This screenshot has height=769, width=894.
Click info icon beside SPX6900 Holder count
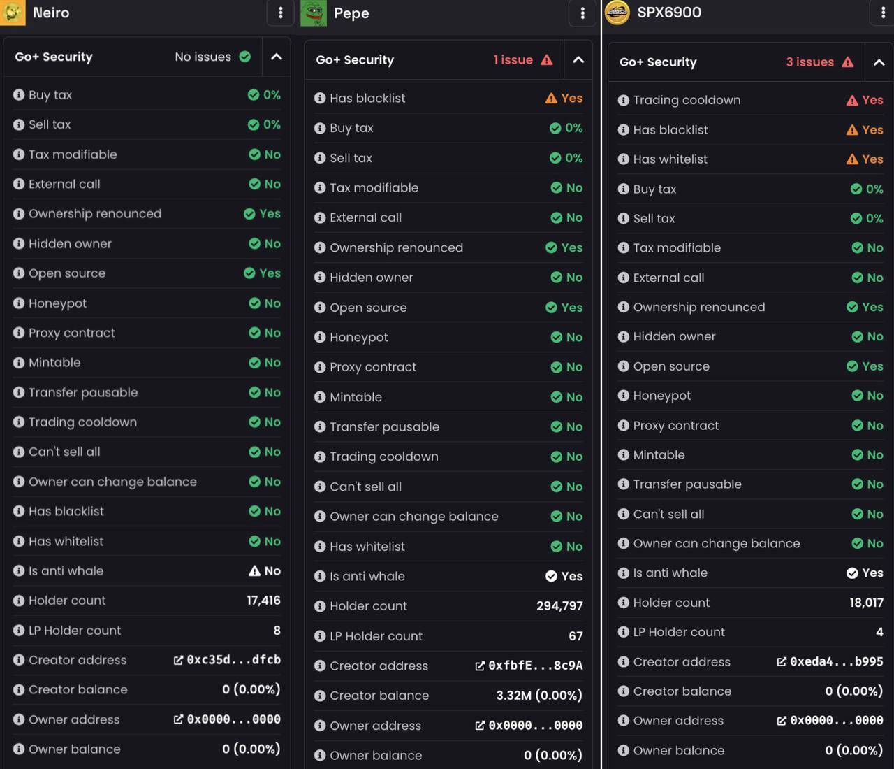624,603
